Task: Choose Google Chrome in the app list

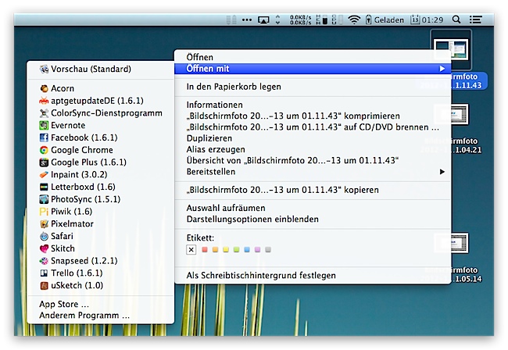Action: click(x=82, y=150)
